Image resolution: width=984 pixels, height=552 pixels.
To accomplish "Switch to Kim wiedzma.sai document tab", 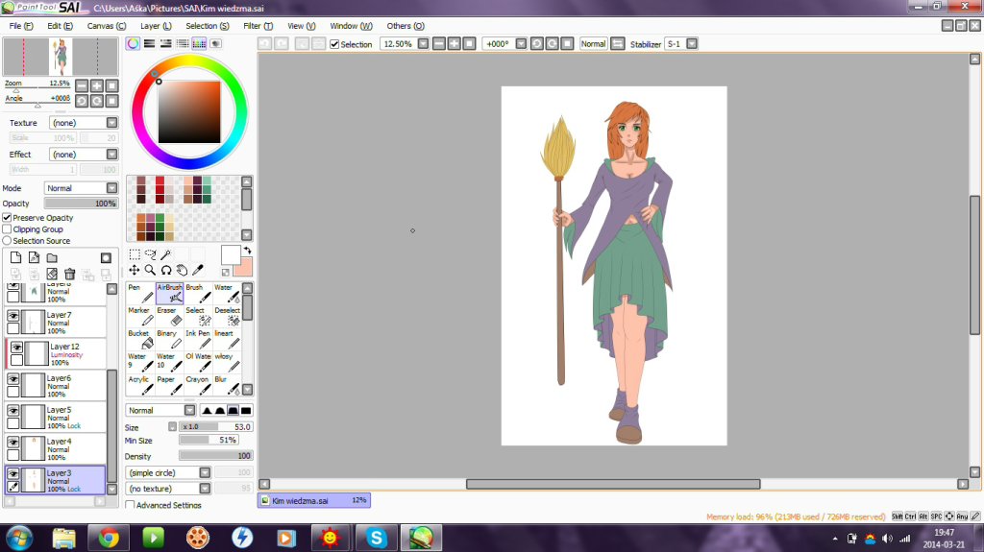I will [314, 500].
